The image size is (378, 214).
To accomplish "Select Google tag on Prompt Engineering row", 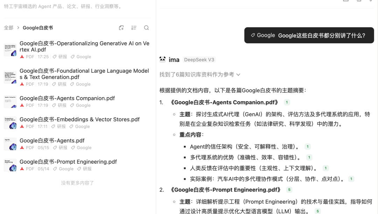I will click(x=63, y=169).
